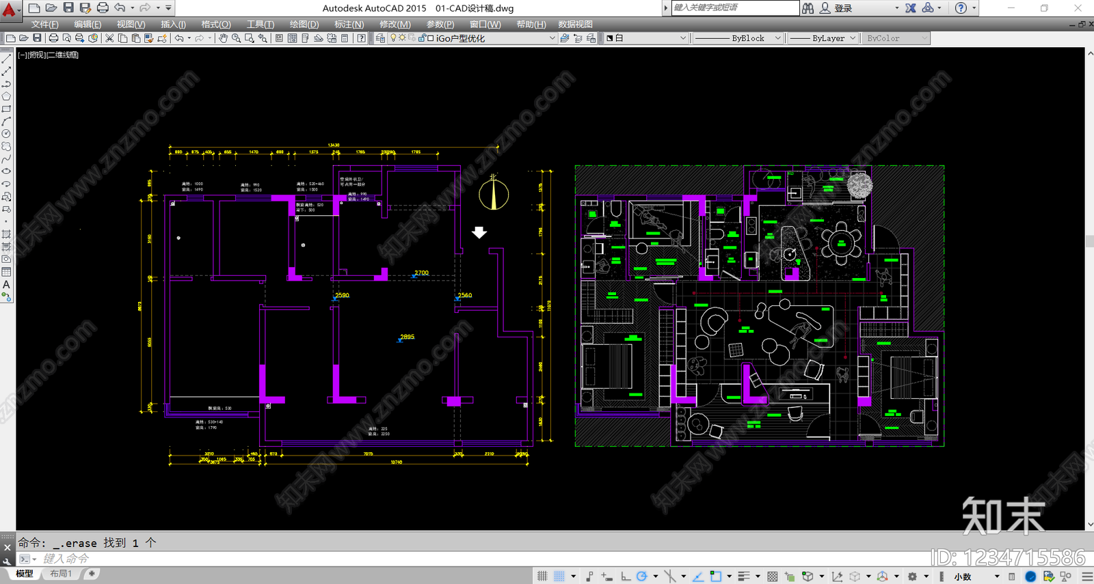Open the 文件(F) menu

(44, 24)
